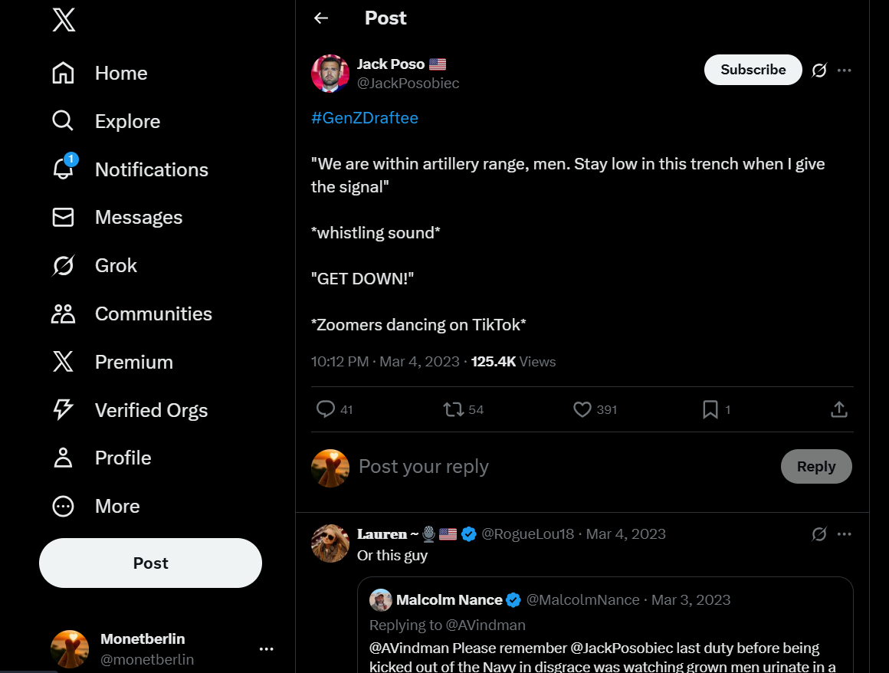This screenshot has height=673, width=889.
Task: Open the three-dot menu on Jack Poso post
Action: tap(845, 71)
